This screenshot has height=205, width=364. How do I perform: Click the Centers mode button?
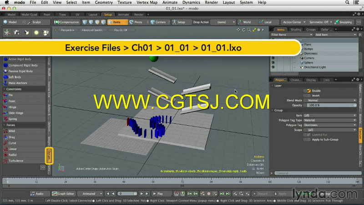pos(158,22)
